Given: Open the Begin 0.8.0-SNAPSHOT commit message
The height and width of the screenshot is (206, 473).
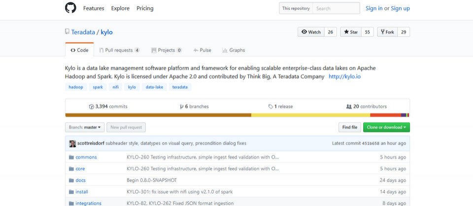Looking at the screenshot, I should (152, 180).
